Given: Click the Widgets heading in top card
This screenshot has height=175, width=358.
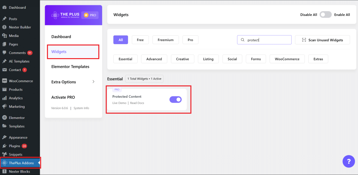Looking at the screenshot, I should (x=121, y=15).
